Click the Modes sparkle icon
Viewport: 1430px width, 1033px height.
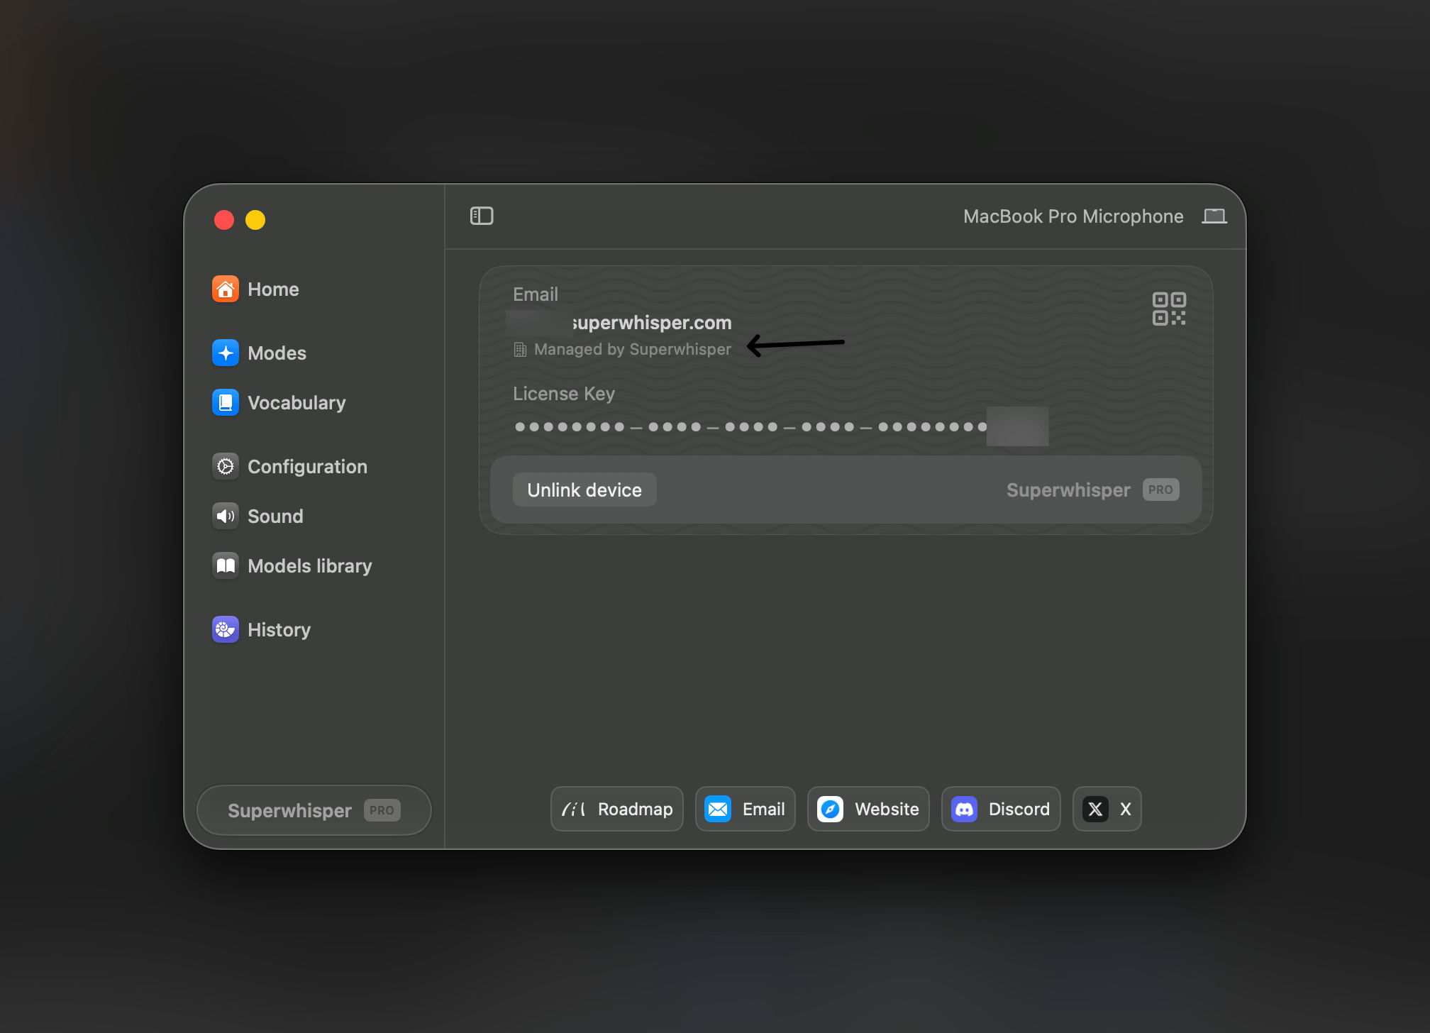226,353
